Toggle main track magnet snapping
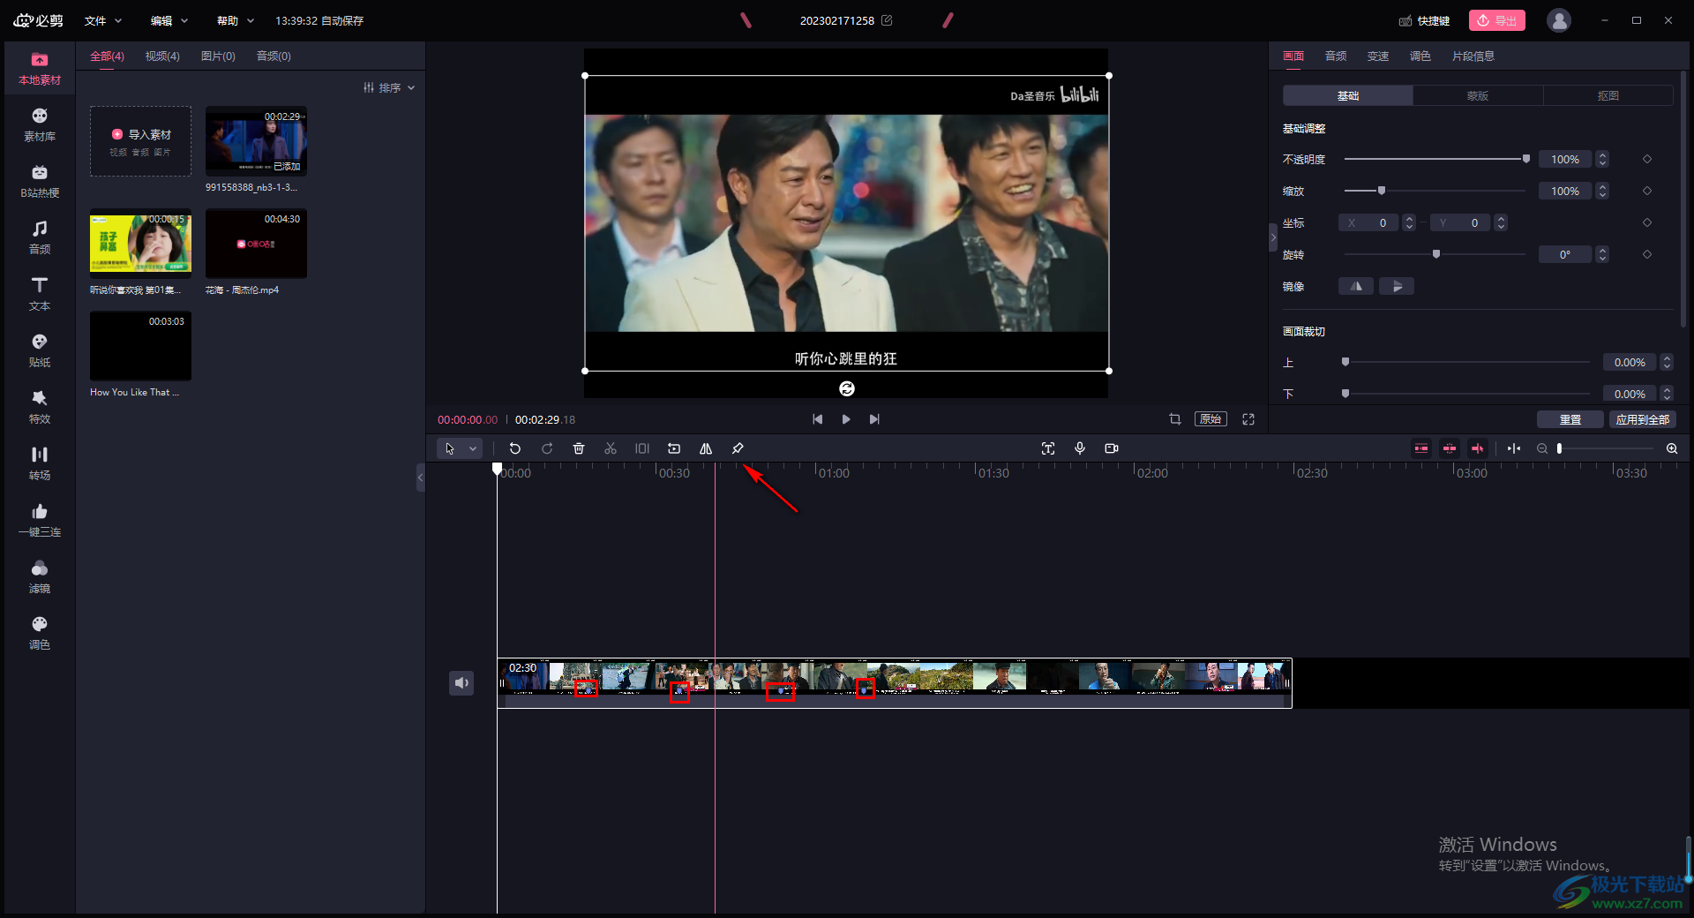This screenshot has height=918, width=1694. (x=1421, y=448)
